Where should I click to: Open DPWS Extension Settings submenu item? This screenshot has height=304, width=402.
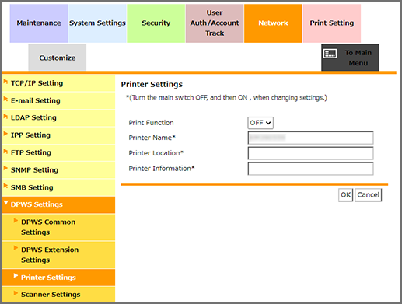click(x=58, y=255)
